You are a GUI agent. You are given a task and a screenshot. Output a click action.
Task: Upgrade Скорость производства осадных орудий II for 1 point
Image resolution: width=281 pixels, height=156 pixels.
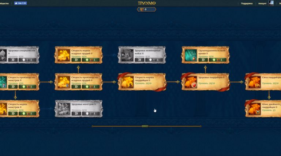pos(91,87)
